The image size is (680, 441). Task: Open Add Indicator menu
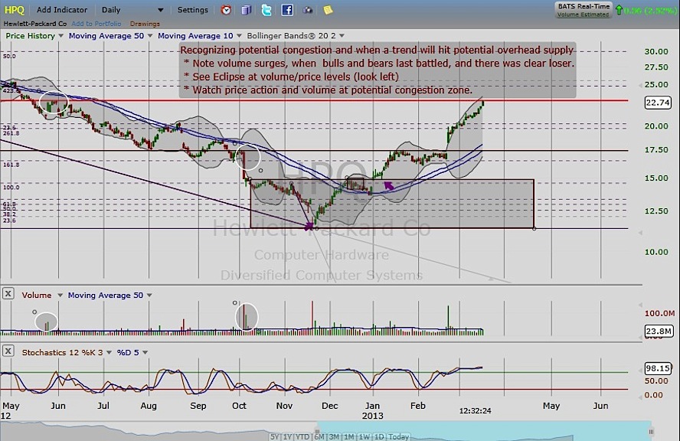[x=61, y=9]
